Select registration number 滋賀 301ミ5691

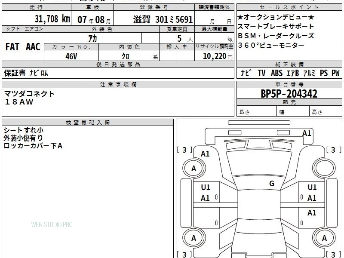click(x=163, y=19)
